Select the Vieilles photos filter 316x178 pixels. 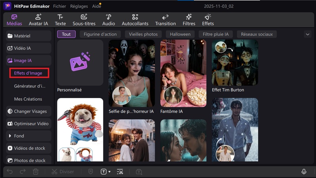click(142, 34)
